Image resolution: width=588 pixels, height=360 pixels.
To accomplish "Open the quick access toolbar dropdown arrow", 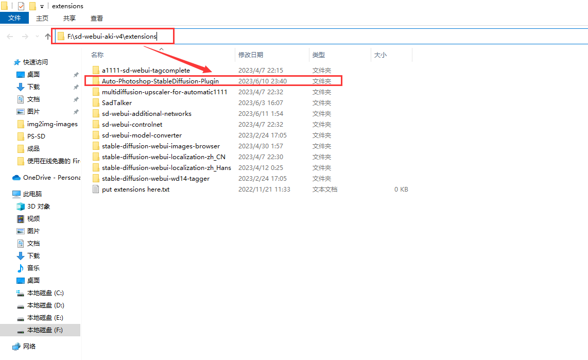I will [42, 6].
